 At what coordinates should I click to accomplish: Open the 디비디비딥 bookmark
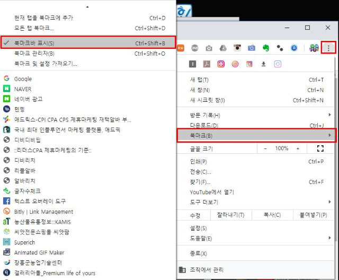click(88, 140)
